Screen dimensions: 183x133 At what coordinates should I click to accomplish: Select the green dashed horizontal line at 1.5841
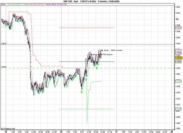click(87, 68)
